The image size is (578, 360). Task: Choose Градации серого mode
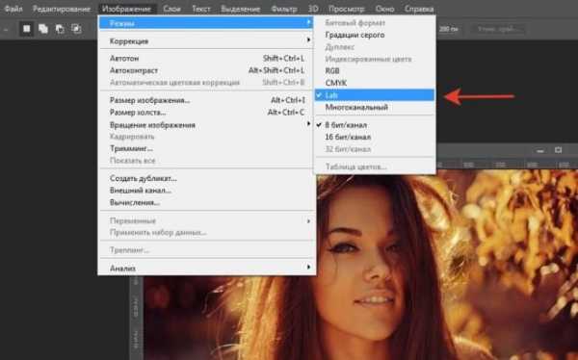tap(375, 35)
